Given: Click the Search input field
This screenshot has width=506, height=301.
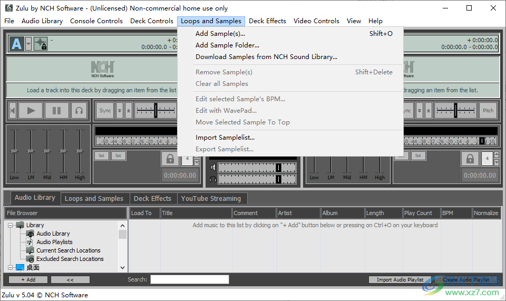Looking at the screenshot, I should coord(190,279).
